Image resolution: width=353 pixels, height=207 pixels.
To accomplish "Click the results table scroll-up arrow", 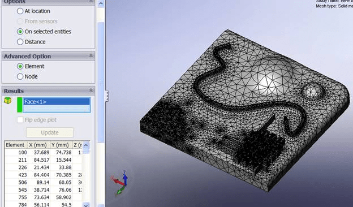I will 86,145.
